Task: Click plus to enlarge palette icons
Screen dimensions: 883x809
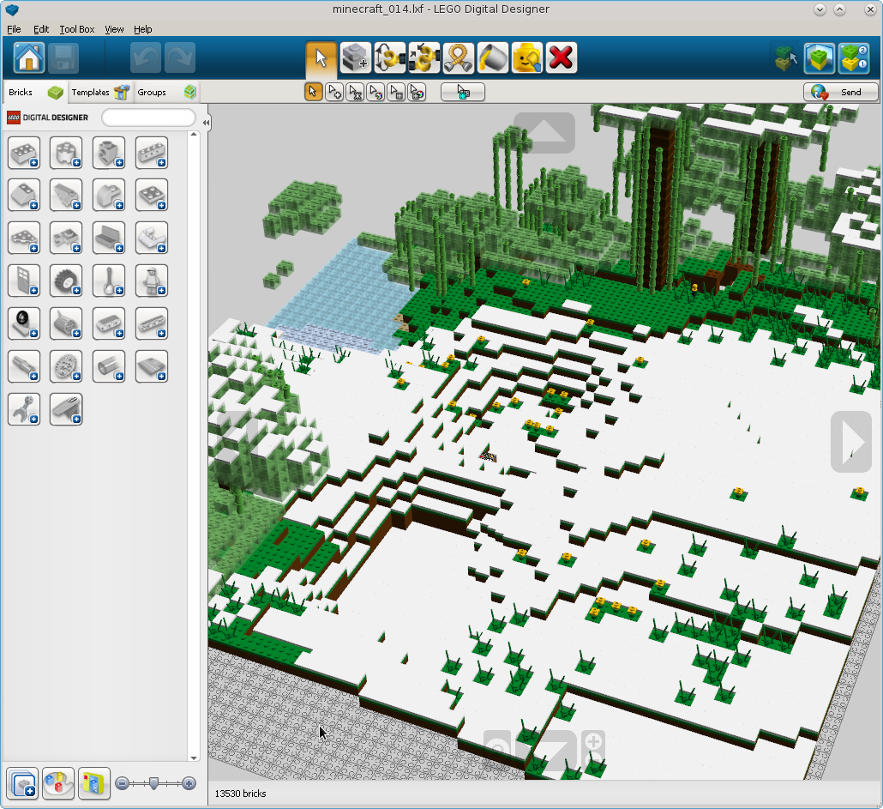Action: pos(189,783)
